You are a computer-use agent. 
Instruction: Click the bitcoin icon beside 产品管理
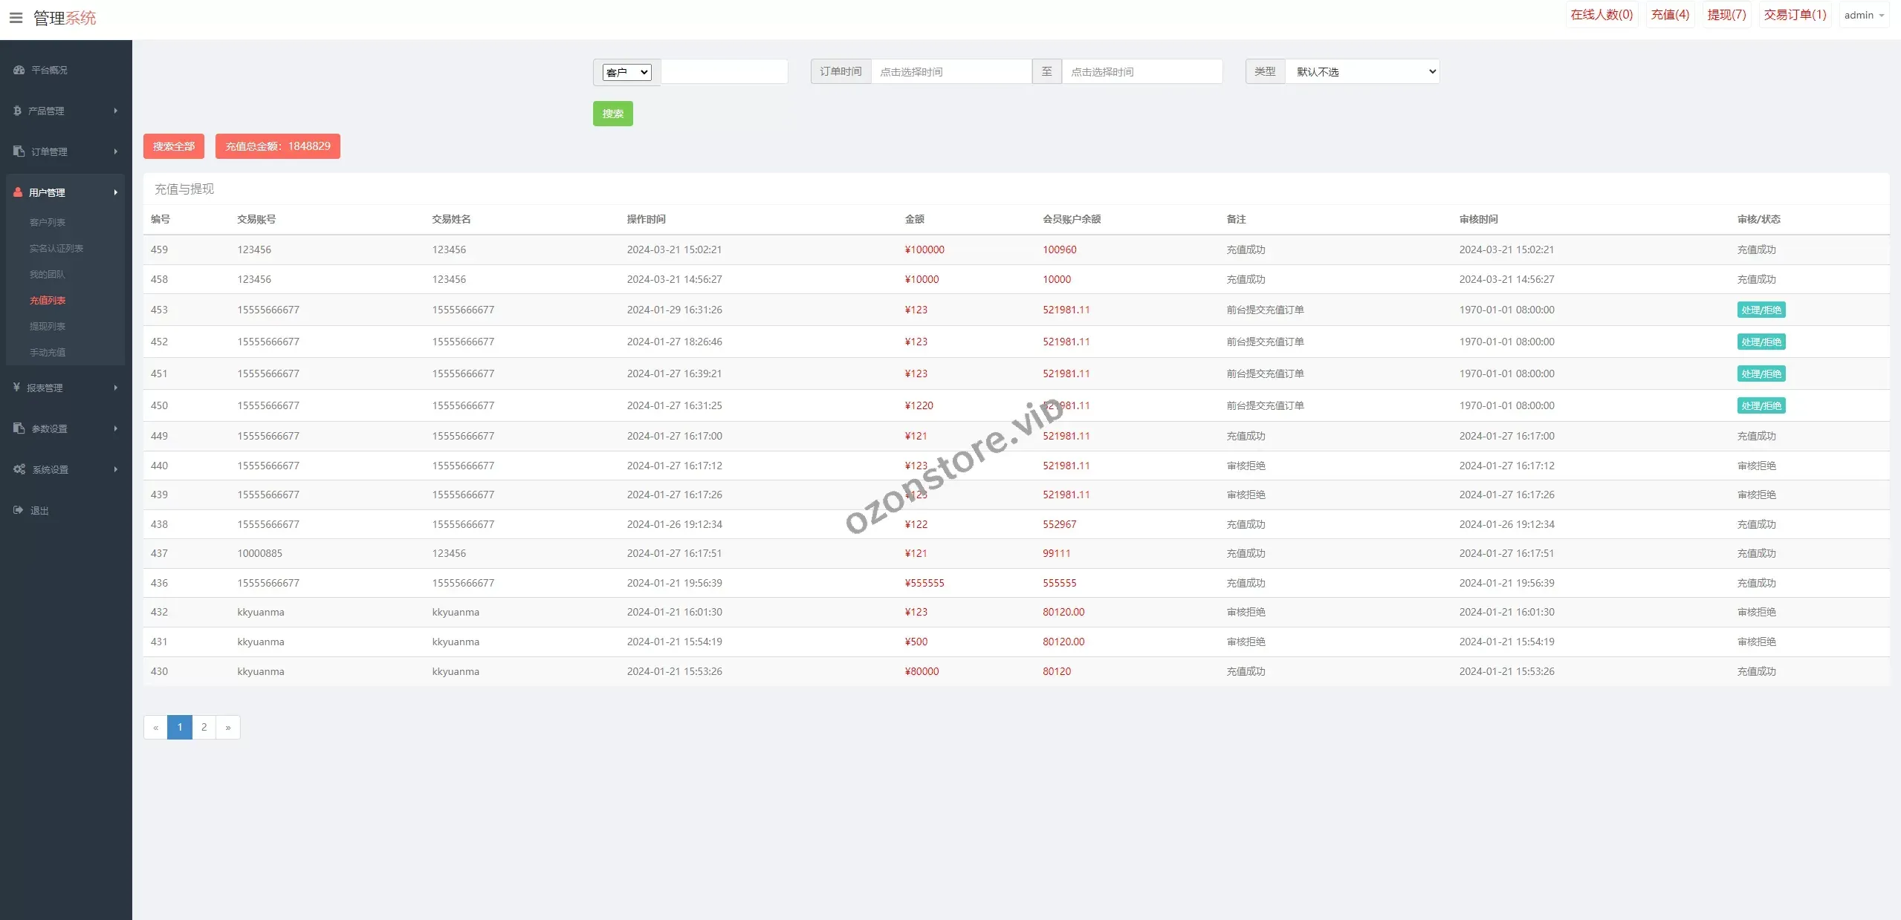pos(17,111)
